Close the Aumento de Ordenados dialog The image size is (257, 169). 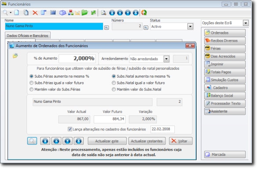click(190, 46)
